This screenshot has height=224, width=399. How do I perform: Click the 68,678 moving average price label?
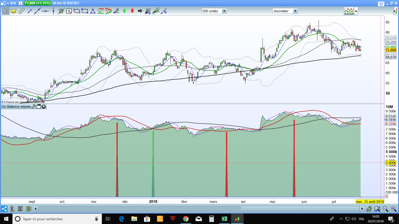coord(391,57)
